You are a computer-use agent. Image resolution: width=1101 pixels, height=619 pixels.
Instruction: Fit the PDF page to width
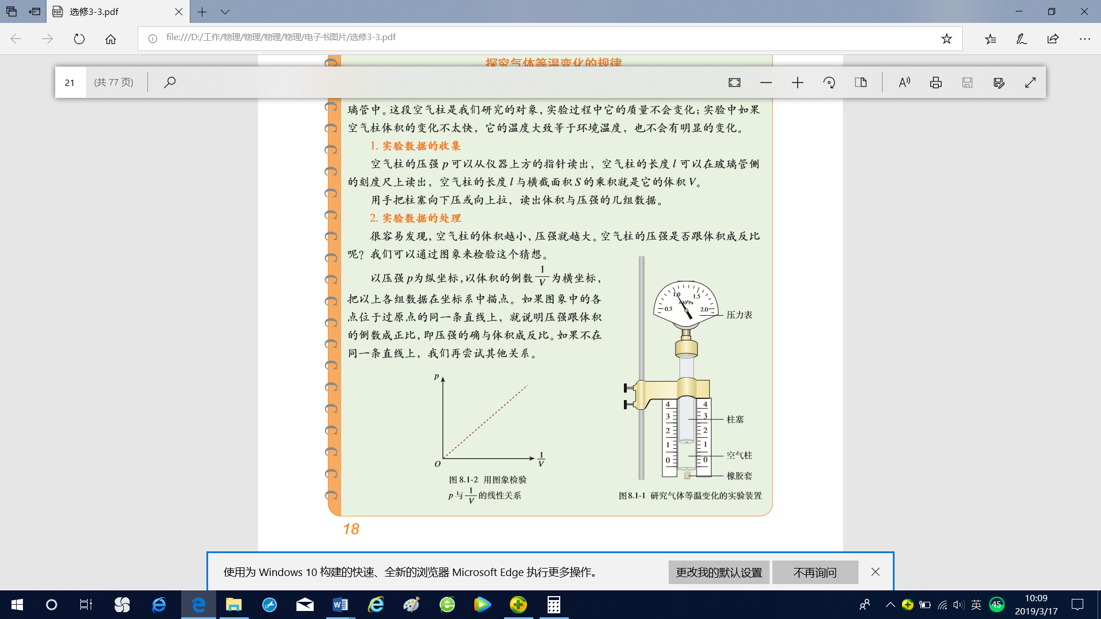pyautogui.click(x=735, y=83)
